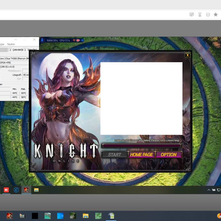This screenshot has height=221, width=221.
Task: Click the 59°C maximum temperature cell
Action: (24, 93)
